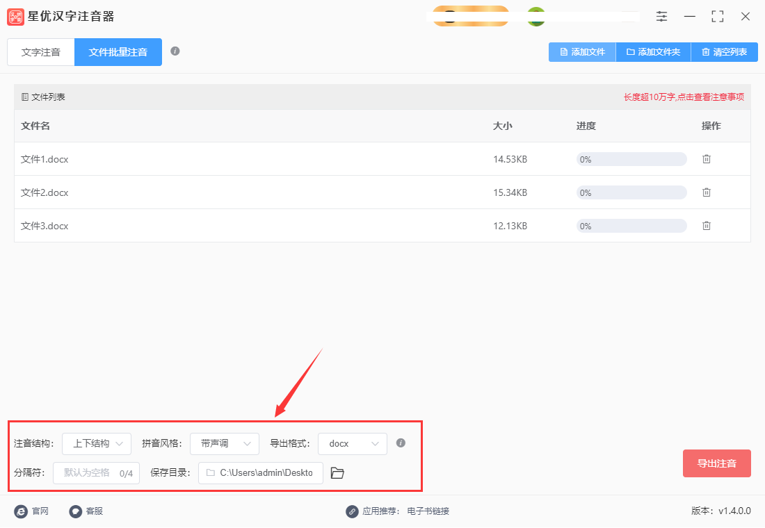
Task: Open the 长度超10万字 notice link
Action: [x=684, y=97]
